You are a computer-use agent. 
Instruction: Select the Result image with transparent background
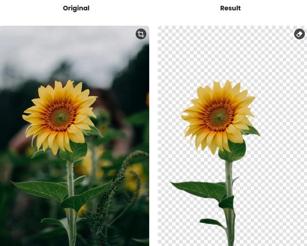point(232,136)
